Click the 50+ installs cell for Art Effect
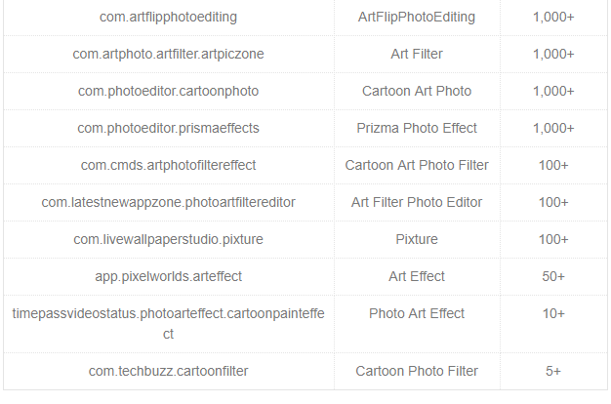 click(x=553, y=276)
